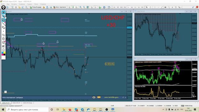Toggle chart auto scroll
Viewport: 199px width, 112px height.
tap(92, 7)
